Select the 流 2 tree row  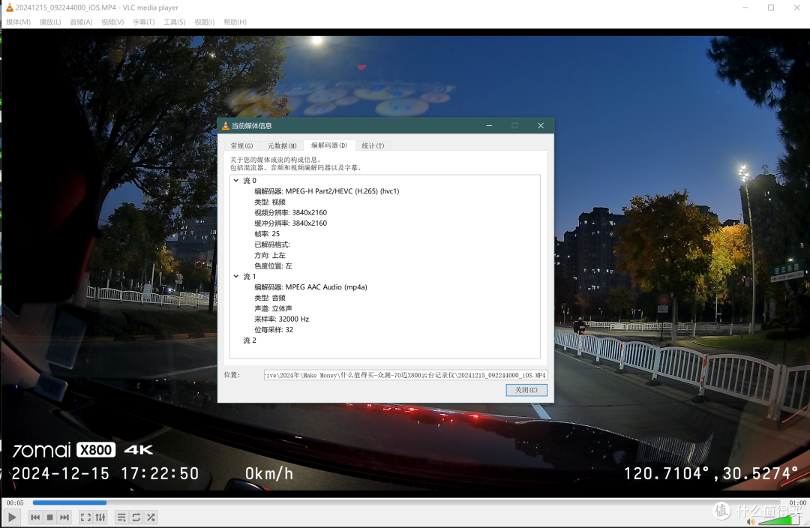(250, 340)
